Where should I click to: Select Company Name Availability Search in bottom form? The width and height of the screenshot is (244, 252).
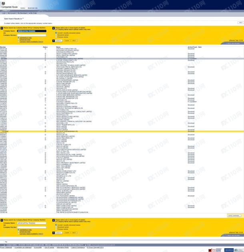[18, 234]
